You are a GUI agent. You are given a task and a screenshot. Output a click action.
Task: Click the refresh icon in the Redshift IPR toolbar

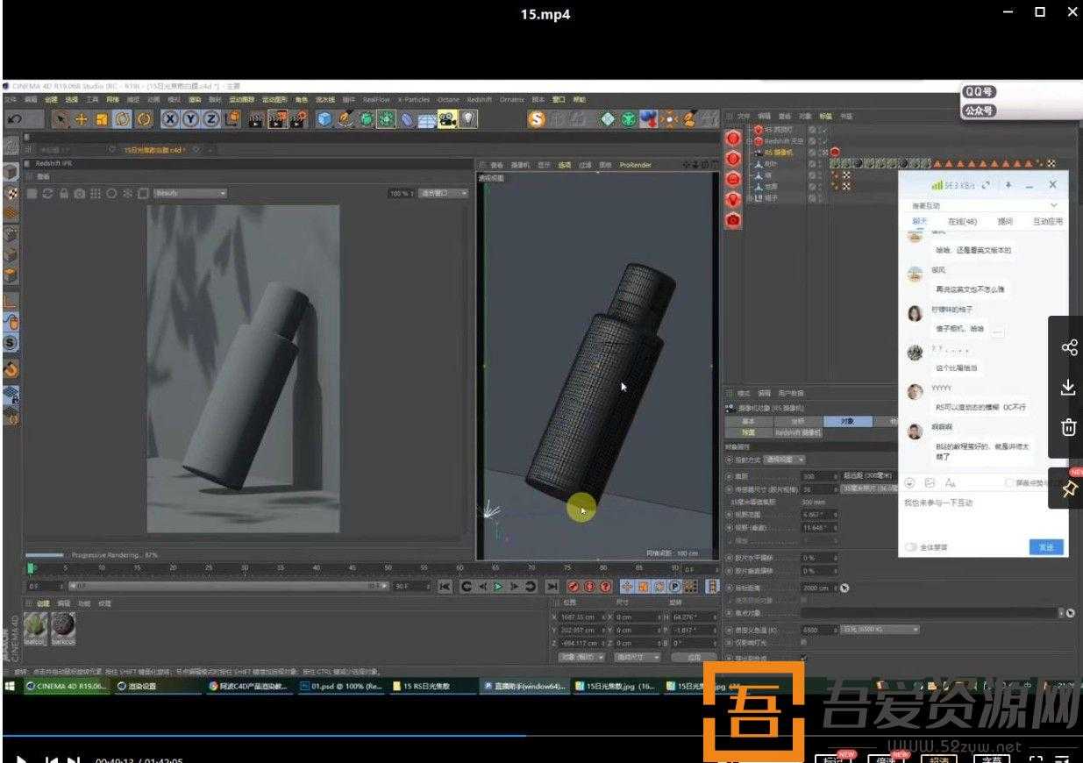coord(46,195)
